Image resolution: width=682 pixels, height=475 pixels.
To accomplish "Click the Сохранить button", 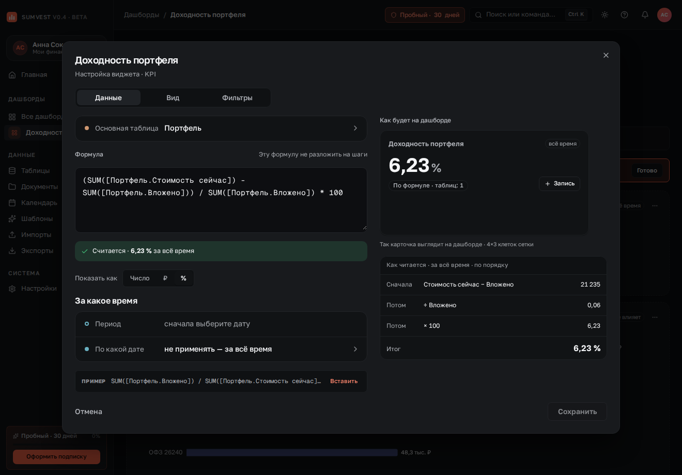I will tap(577, 411).
